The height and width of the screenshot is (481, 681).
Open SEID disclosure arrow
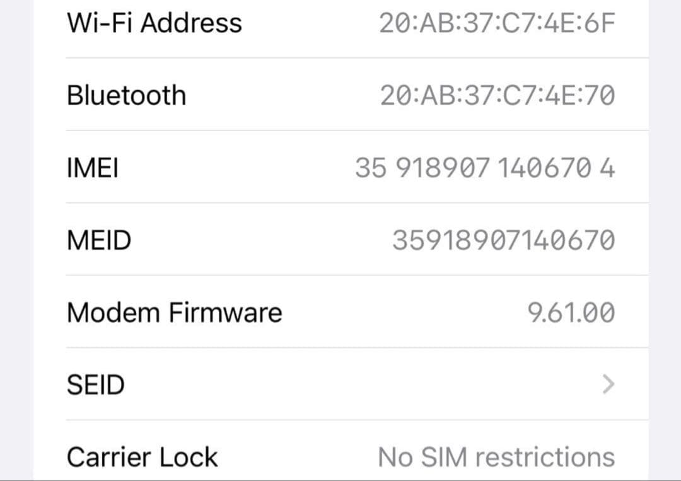607,385
